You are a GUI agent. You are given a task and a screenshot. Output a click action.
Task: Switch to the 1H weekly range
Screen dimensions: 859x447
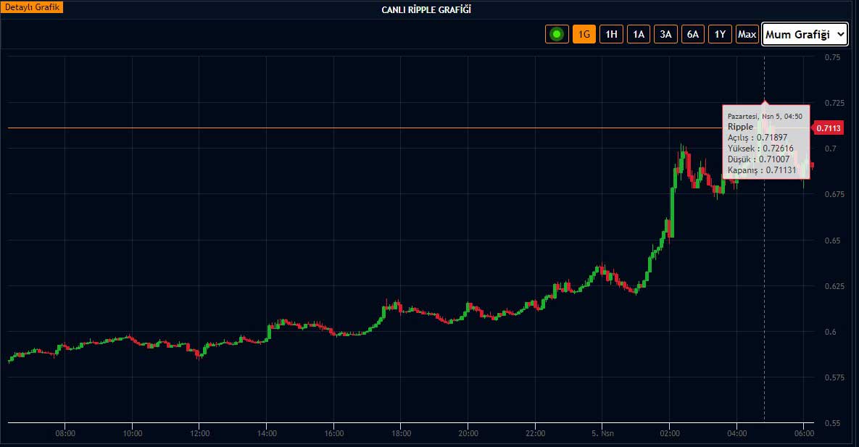click(x=611, y=35)
